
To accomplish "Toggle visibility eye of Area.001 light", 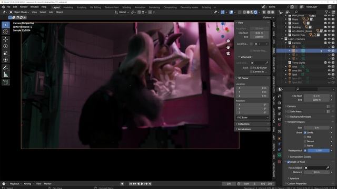I will (329, 70).
